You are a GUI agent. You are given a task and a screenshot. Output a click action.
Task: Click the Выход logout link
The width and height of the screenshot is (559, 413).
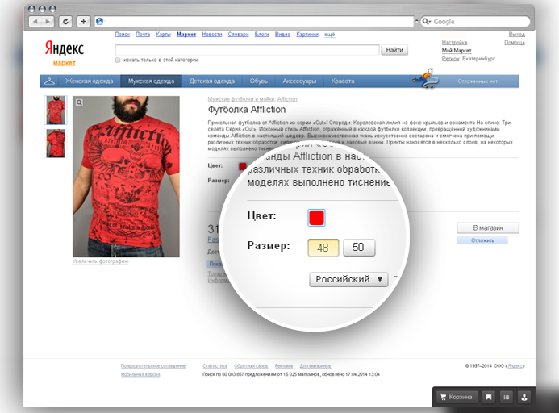pyautogui.click(x=516, y=34)
